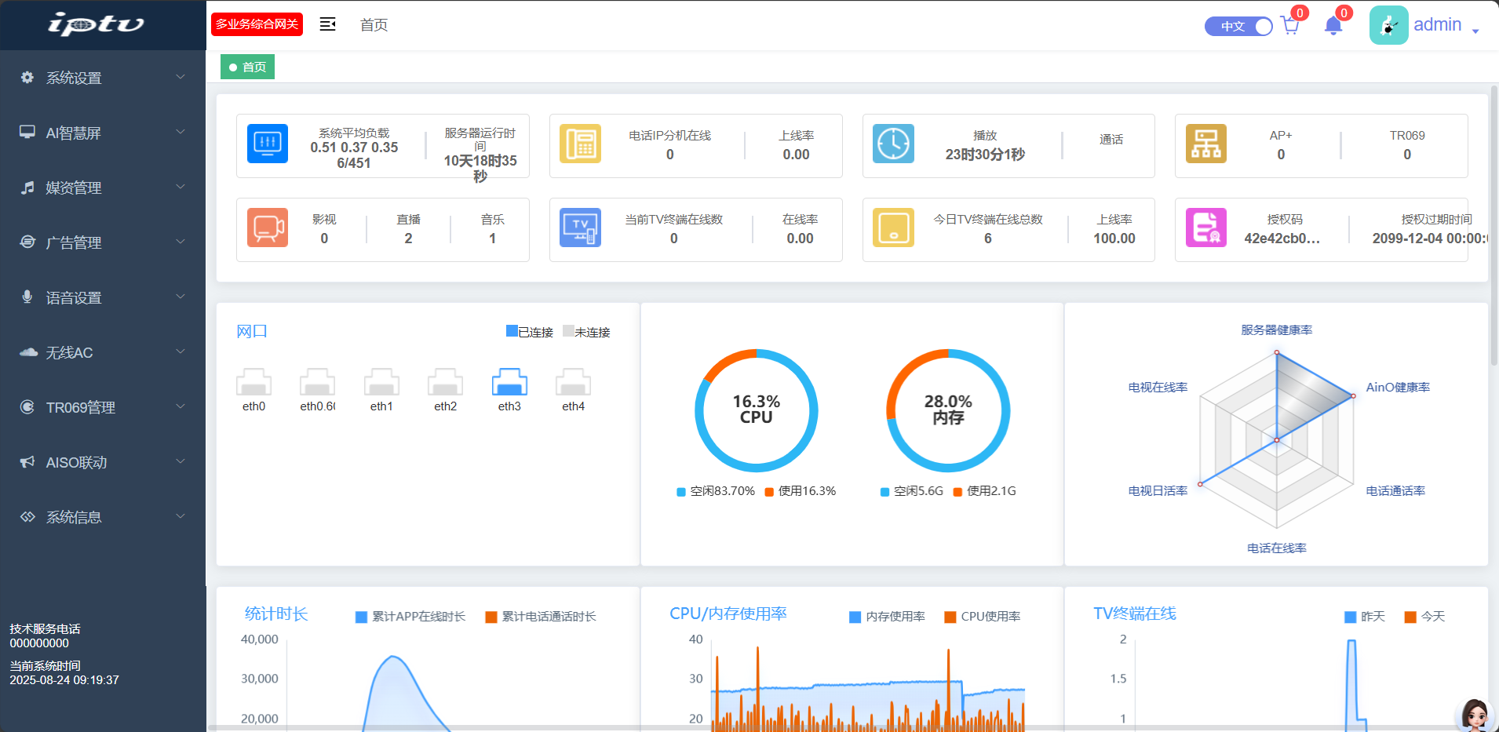
Task: Open the notification bell
Action: point(1333,26)
